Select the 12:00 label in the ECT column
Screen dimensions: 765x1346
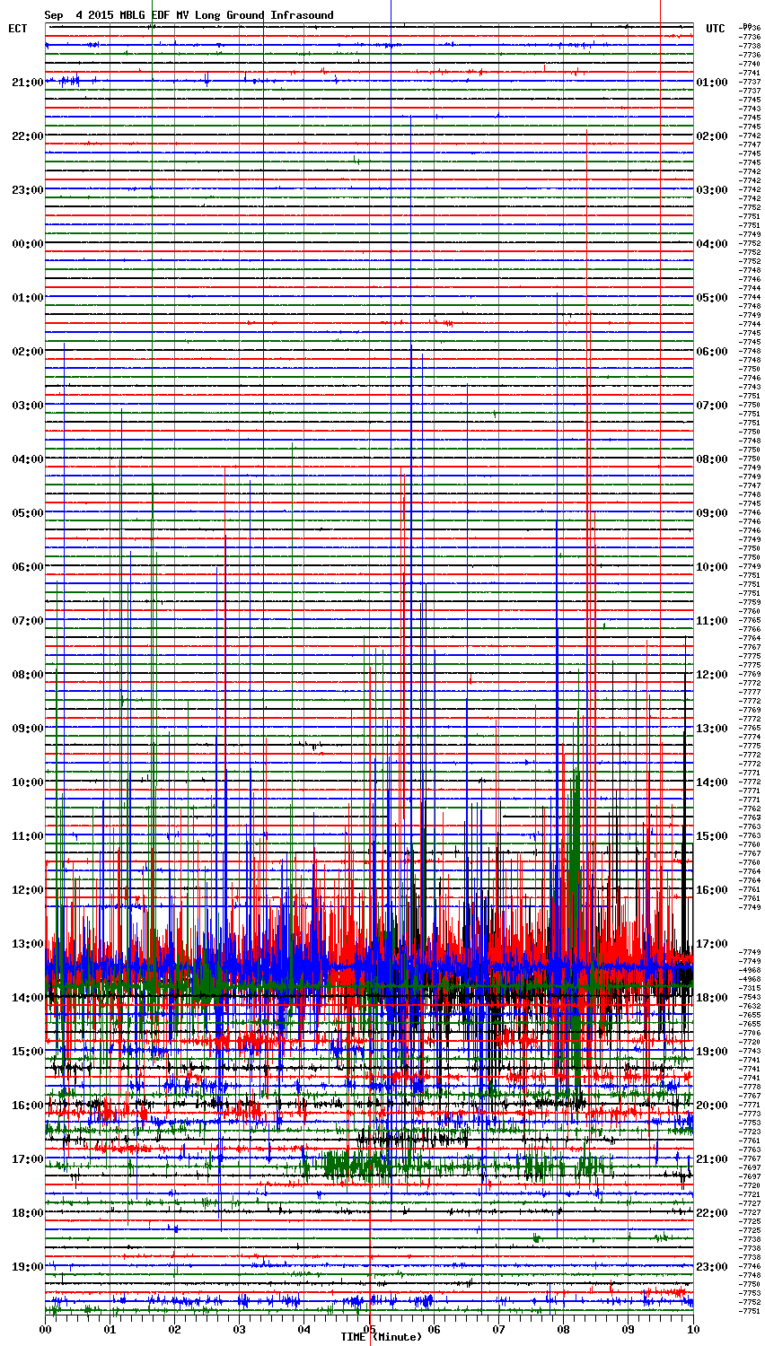click(x=27, y=890)
